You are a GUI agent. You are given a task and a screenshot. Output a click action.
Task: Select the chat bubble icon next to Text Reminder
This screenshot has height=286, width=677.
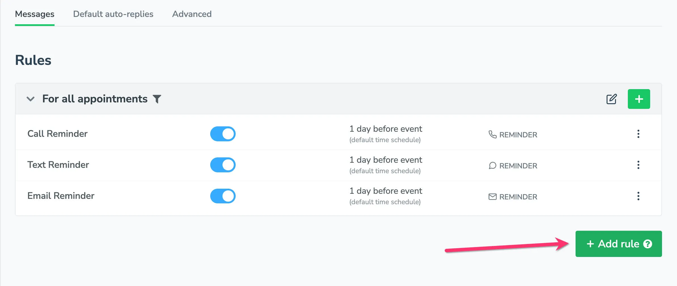(492, 166)
